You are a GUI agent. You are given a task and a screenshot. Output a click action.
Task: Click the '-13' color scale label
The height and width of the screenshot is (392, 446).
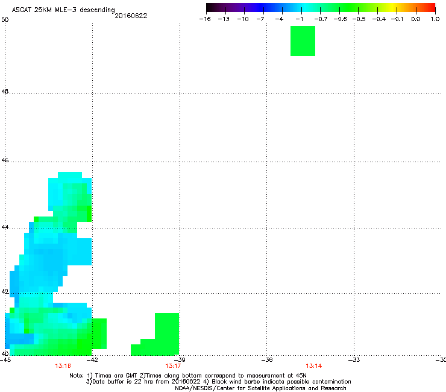coord(224,19)
